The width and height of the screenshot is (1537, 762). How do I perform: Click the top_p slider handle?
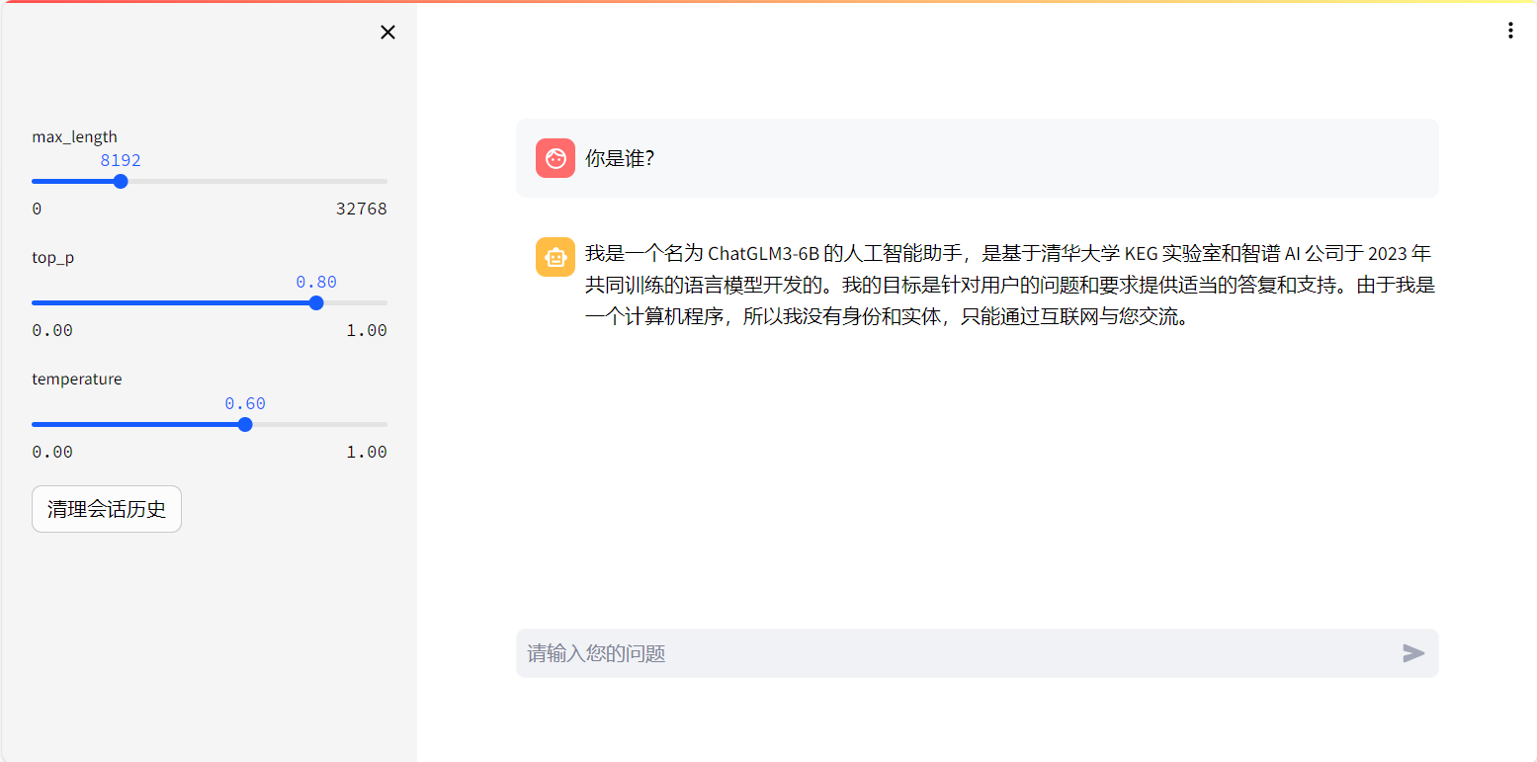(x=316, y=302)
